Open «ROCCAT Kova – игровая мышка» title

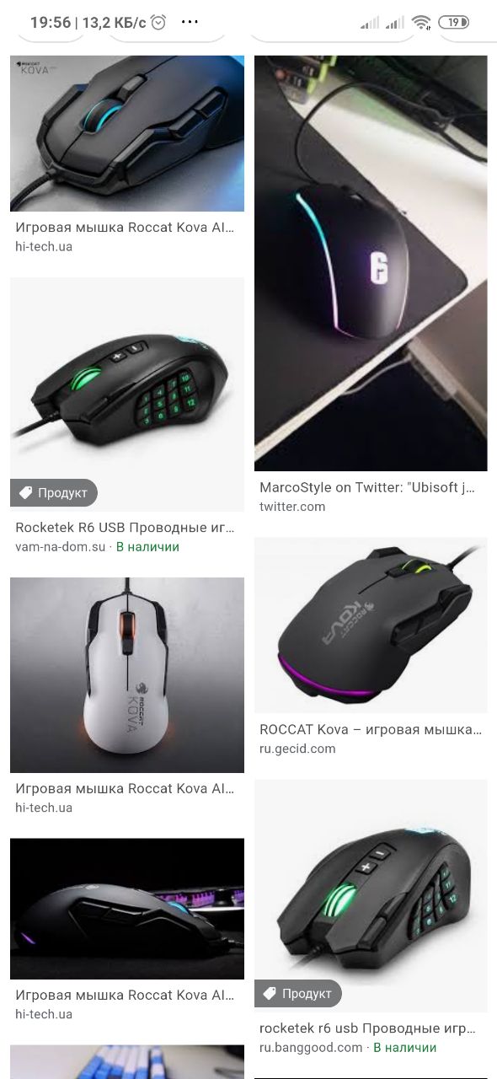pos(371,729)
